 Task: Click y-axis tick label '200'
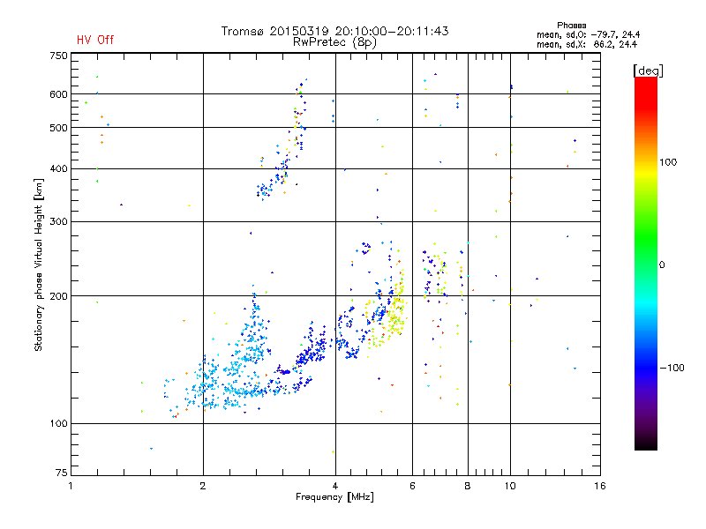point(58,296)
